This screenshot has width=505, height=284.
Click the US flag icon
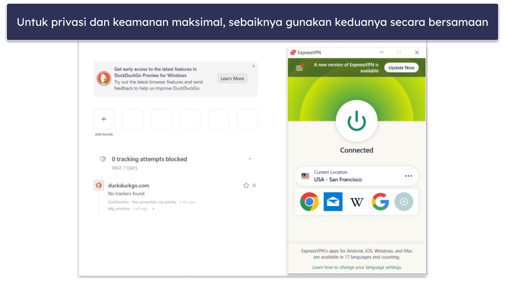click(305, 176)
